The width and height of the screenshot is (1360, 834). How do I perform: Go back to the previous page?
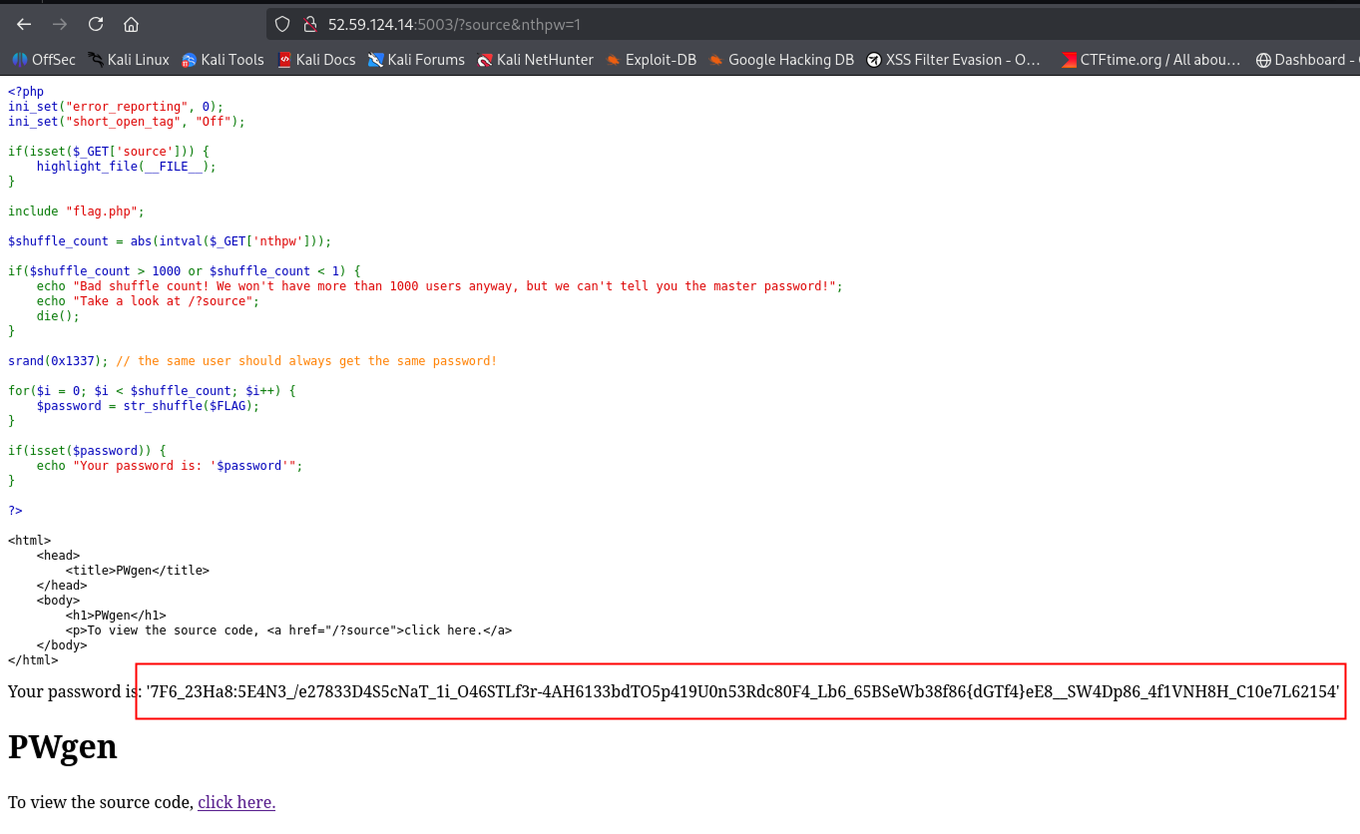tap(24, 24)
